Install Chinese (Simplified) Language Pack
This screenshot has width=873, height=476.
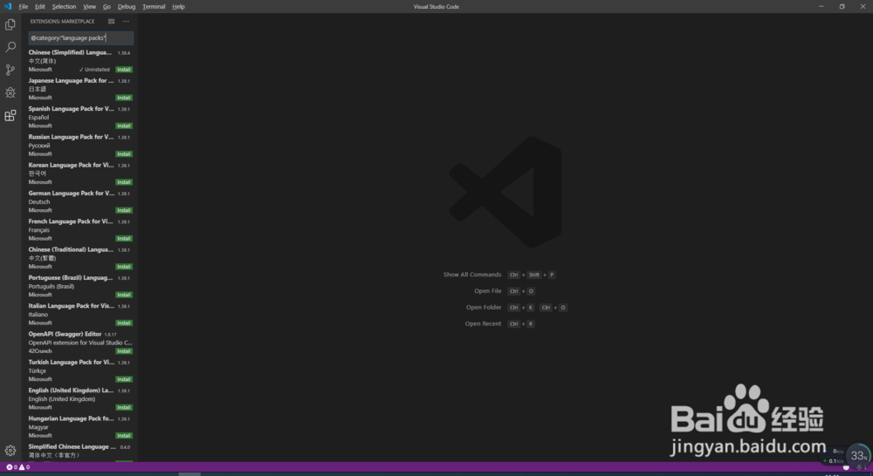point(124,70)
